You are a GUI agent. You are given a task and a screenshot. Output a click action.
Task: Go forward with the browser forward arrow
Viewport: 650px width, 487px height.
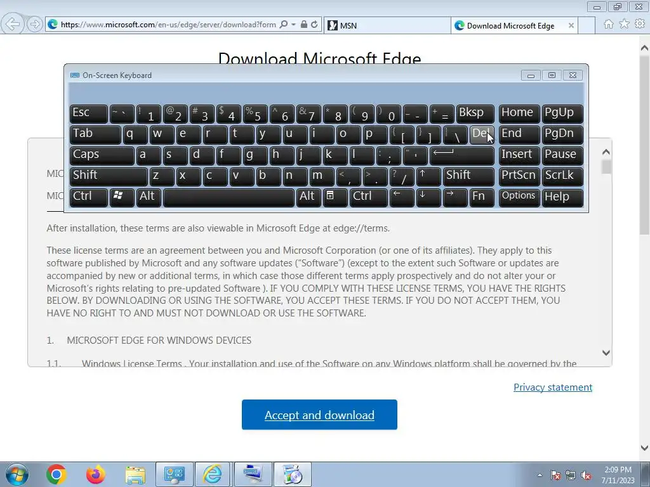click(x=35, y=24)
